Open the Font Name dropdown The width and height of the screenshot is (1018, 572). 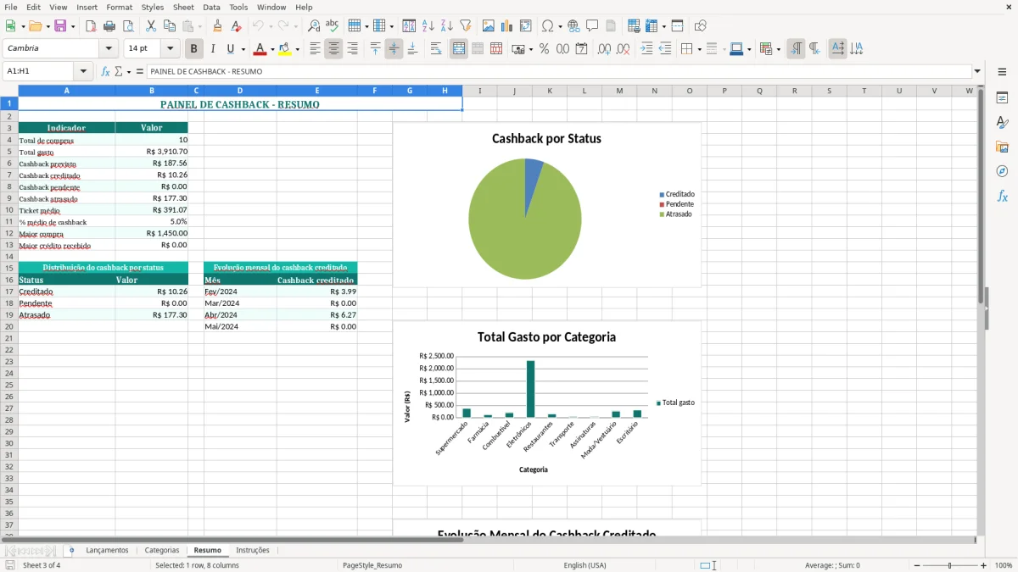tap(109, 49)
